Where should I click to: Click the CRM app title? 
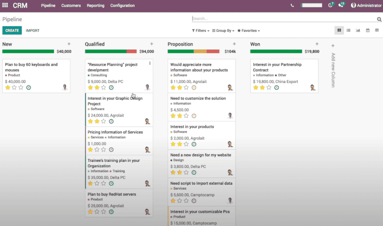point(20,5)
